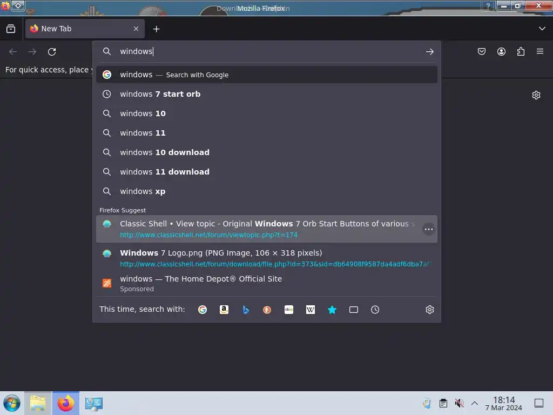Open the clipboard tray icon

click(x=443, y=403)
